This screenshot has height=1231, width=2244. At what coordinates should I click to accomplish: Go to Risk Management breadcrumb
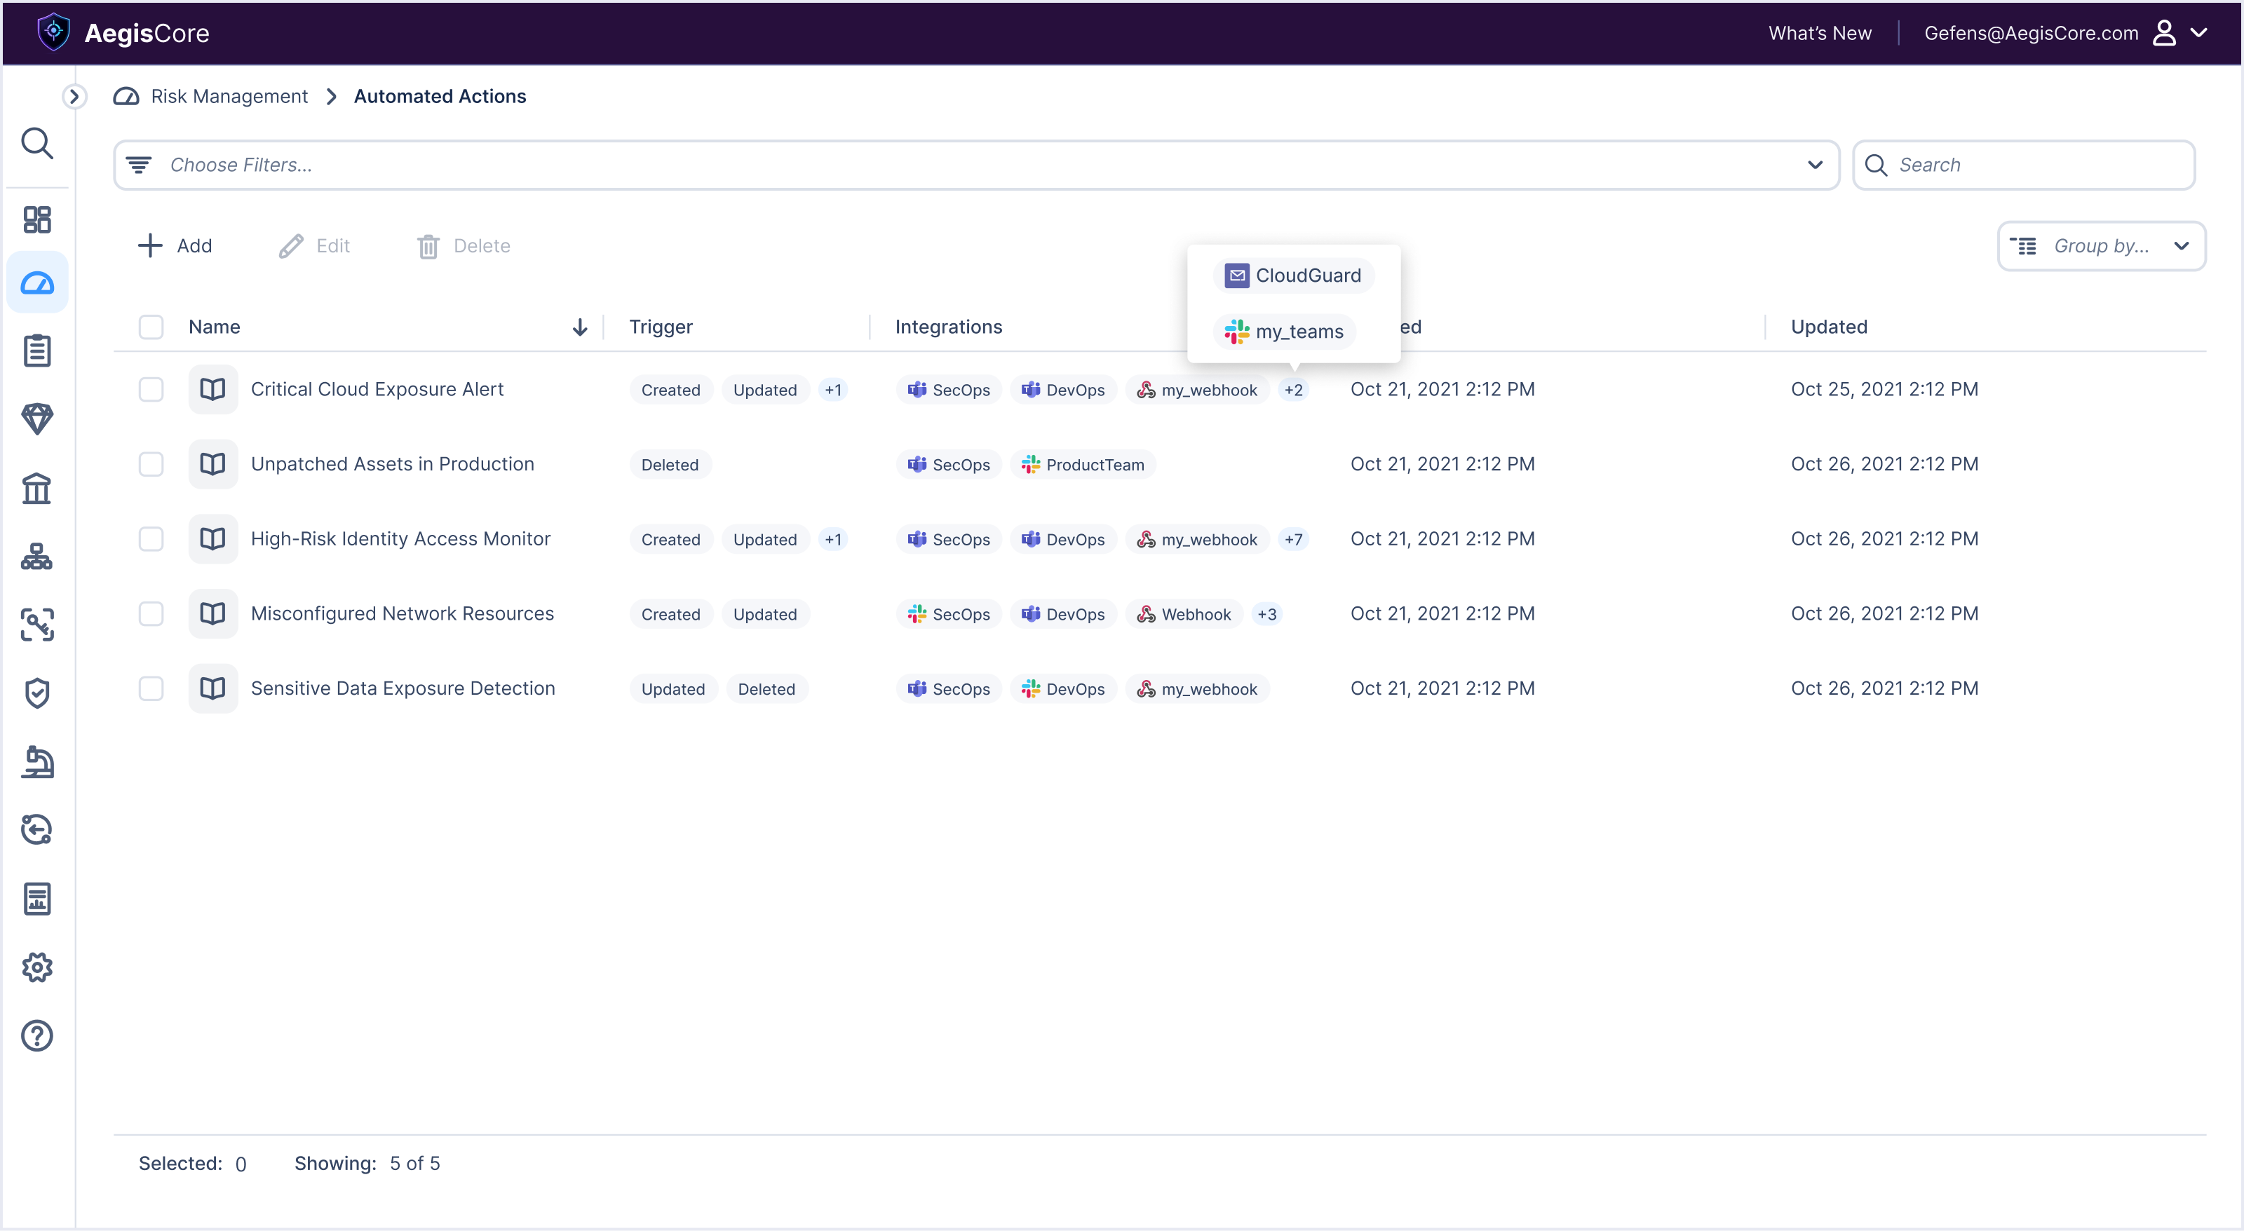tap(229, 96)
